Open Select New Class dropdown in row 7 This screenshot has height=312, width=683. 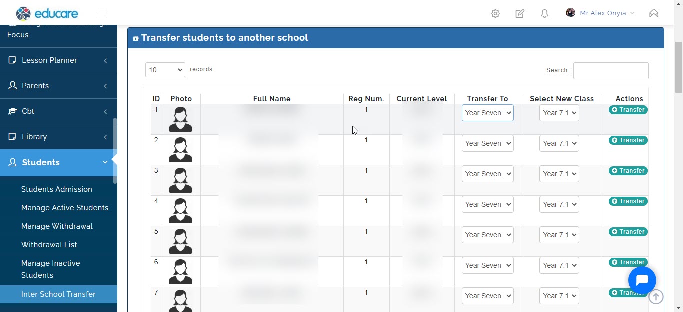(559, 296)
